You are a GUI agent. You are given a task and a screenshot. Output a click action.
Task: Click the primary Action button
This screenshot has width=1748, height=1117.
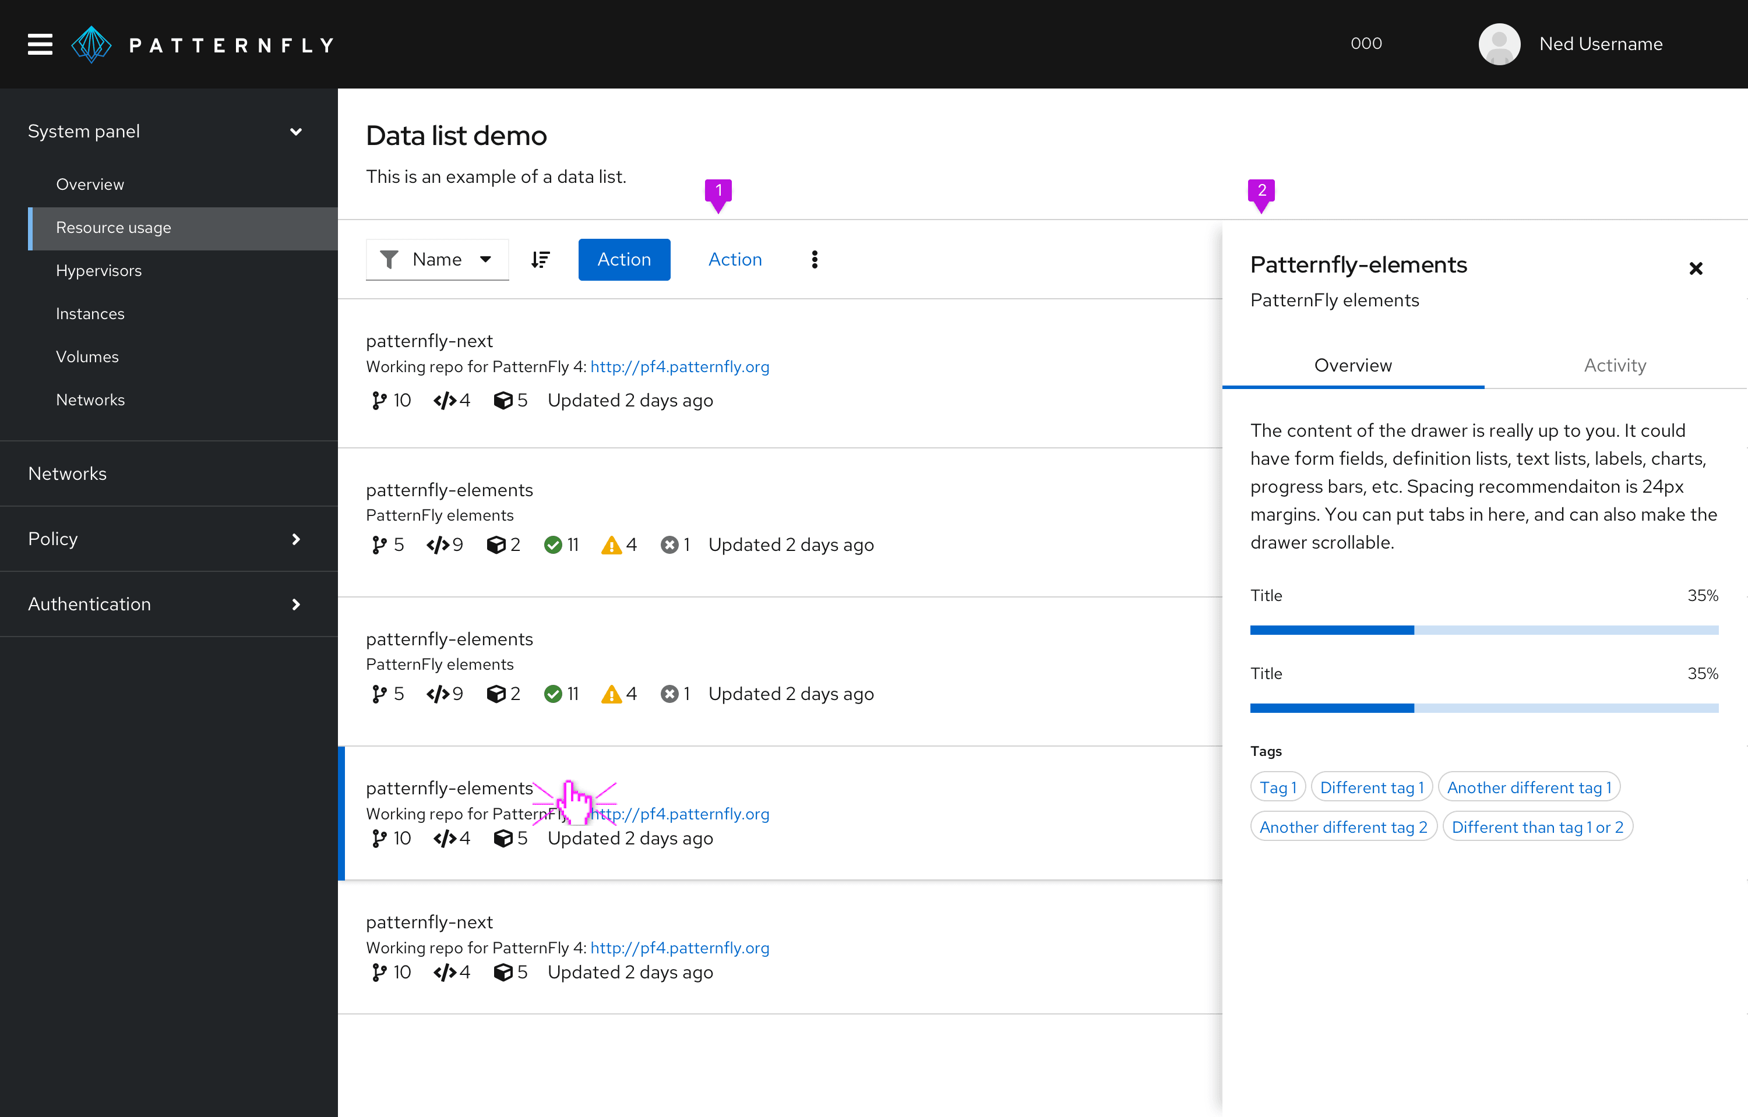622,260
